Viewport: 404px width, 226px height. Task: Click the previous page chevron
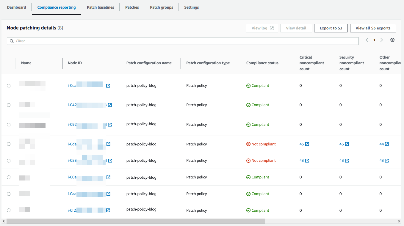[x=367, y=40]
